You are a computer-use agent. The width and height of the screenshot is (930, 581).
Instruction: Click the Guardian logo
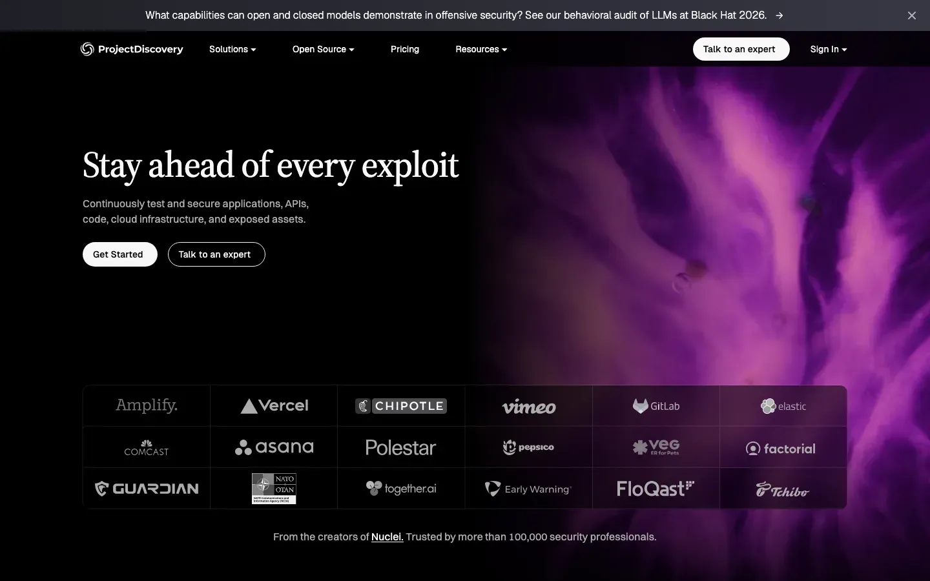[x=147, y=489]
